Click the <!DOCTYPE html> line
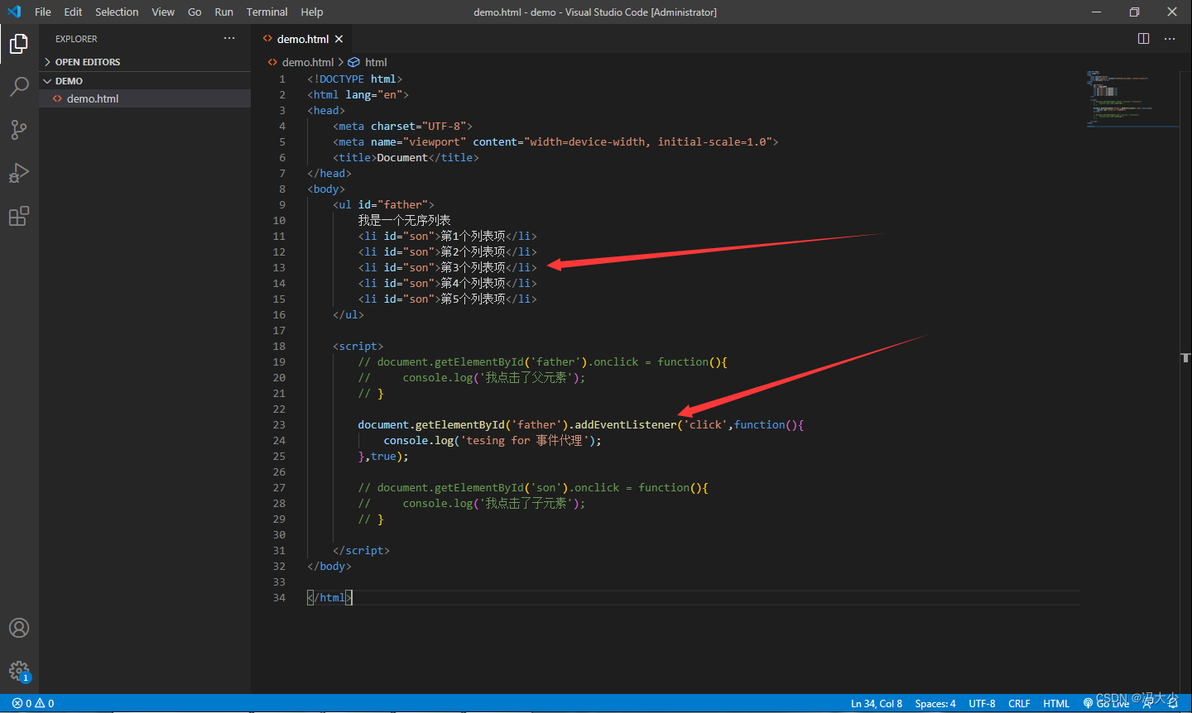The image size is (1192, 713). (x=354, y=79)
